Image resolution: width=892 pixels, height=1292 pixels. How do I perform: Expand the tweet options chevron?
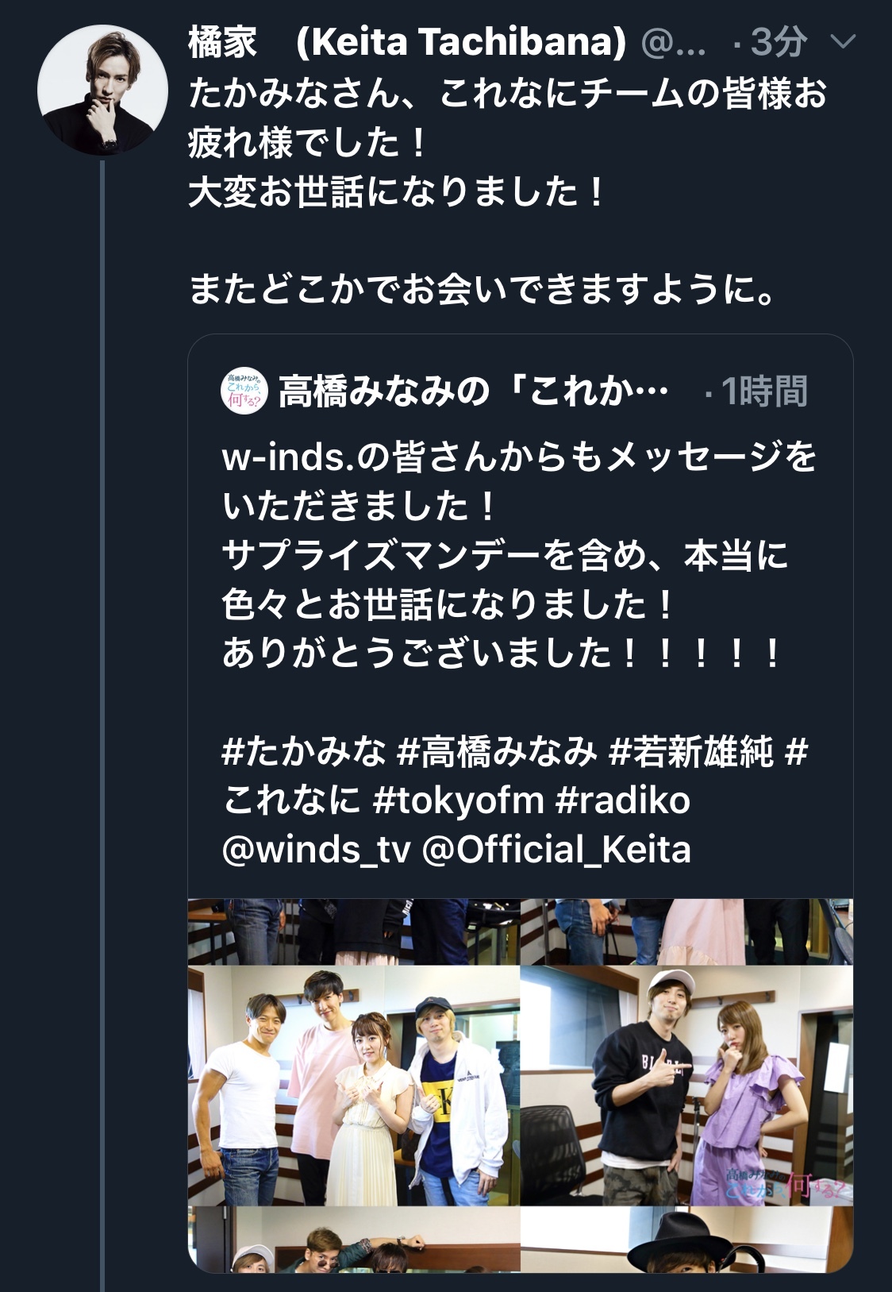point(842,42)
